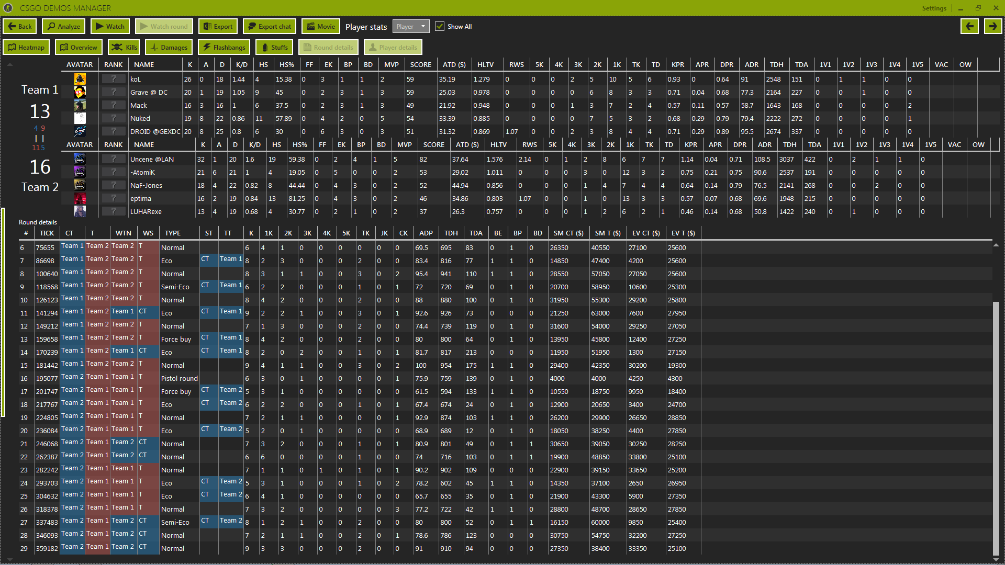Click NaF-Jones's avatar image
The image size is (1005, 565).
click(x=80, y=185)
